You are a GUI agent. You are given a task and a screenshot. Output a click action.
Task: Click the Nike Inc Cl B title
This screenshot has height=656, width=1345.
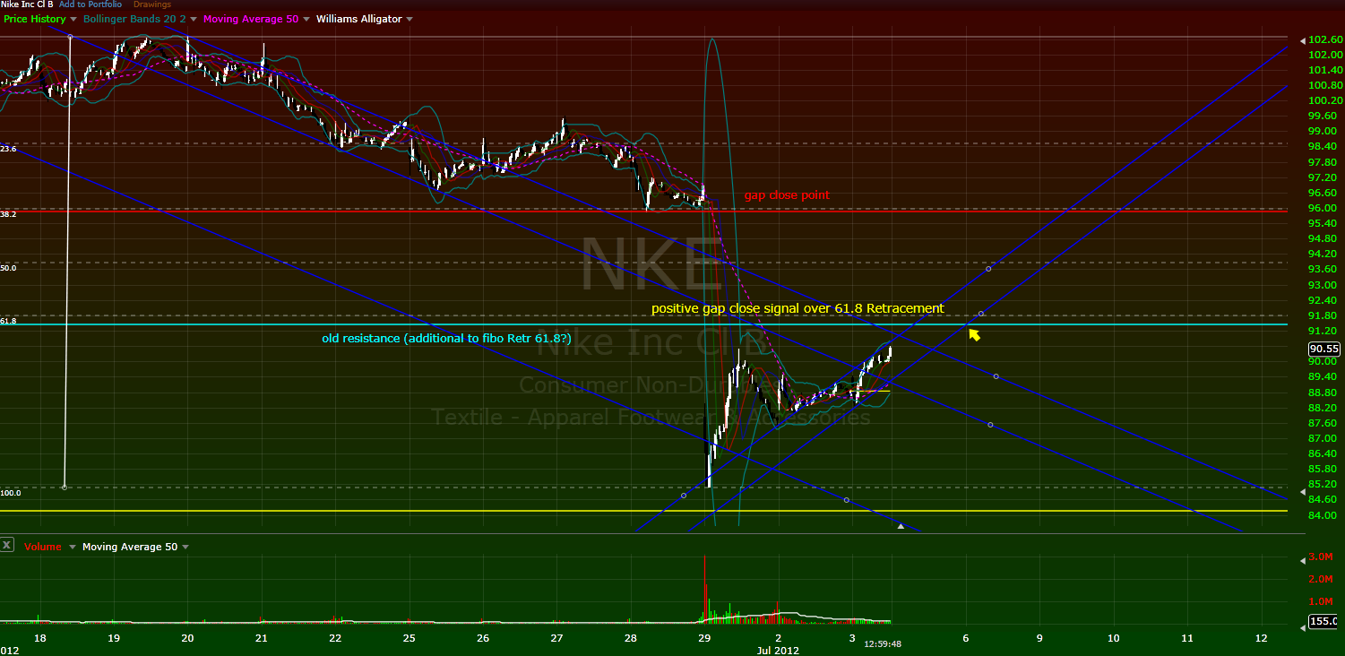[x=27, y=4]
